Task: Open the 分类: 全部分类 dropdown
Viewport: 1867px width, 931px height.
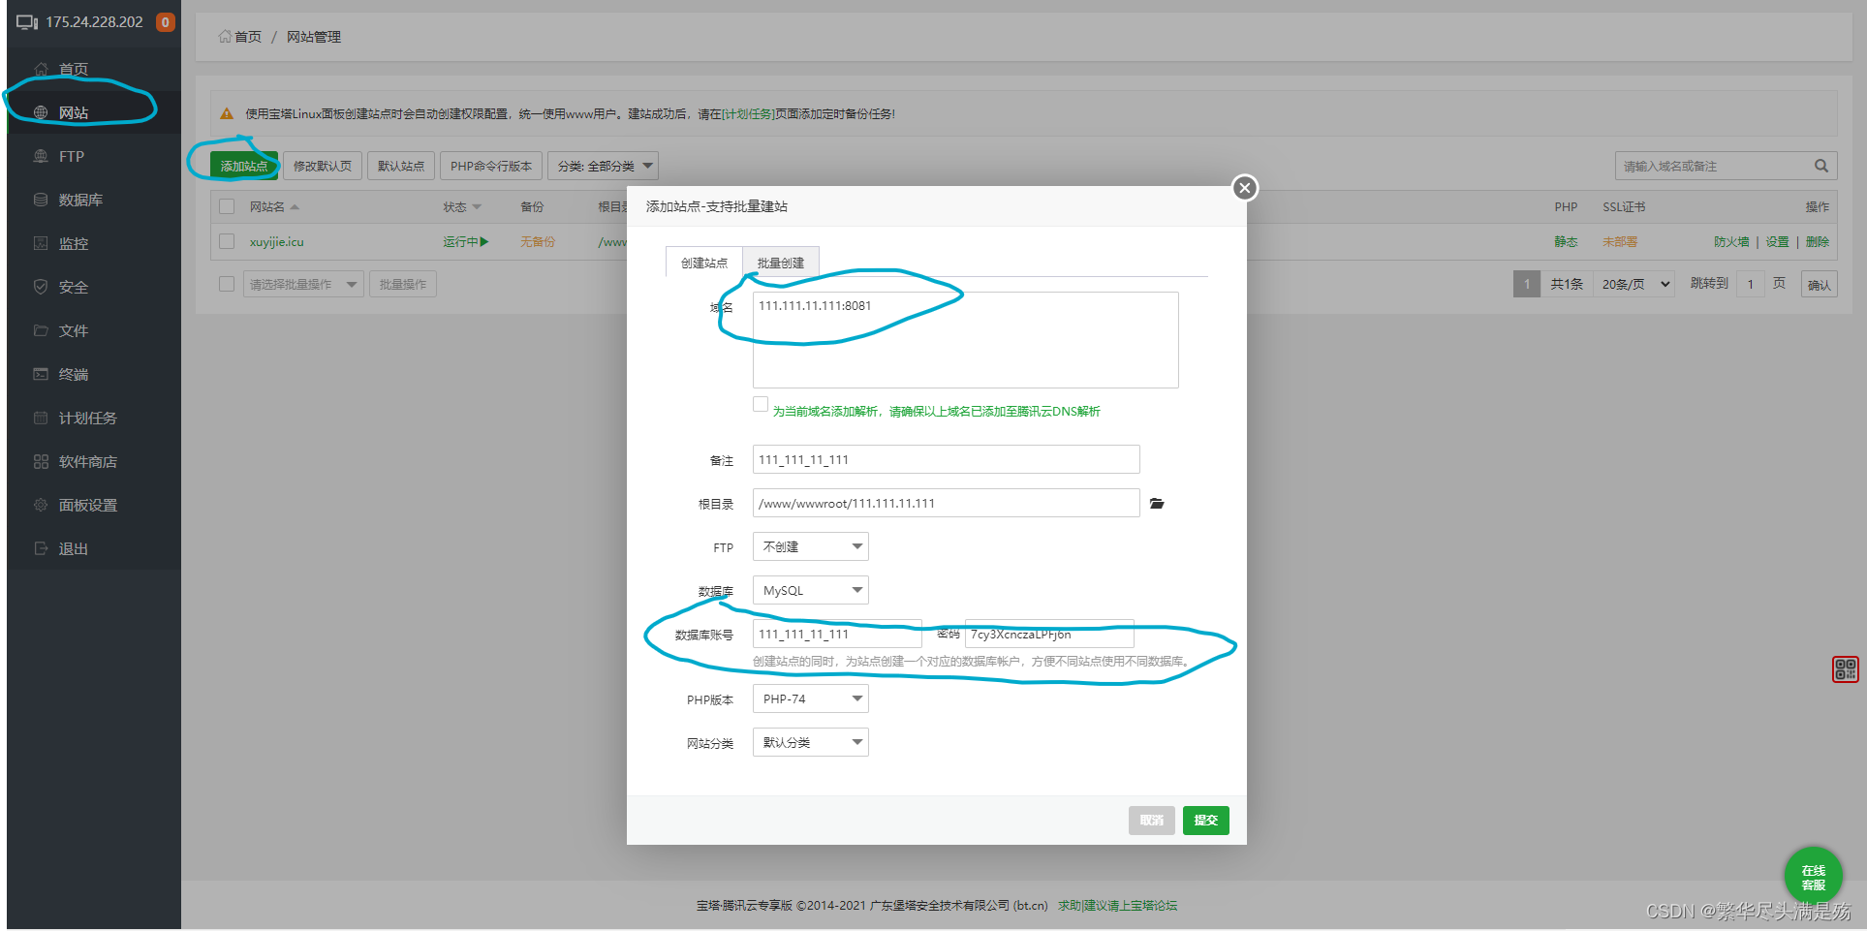Action: (x=603, y=166)
